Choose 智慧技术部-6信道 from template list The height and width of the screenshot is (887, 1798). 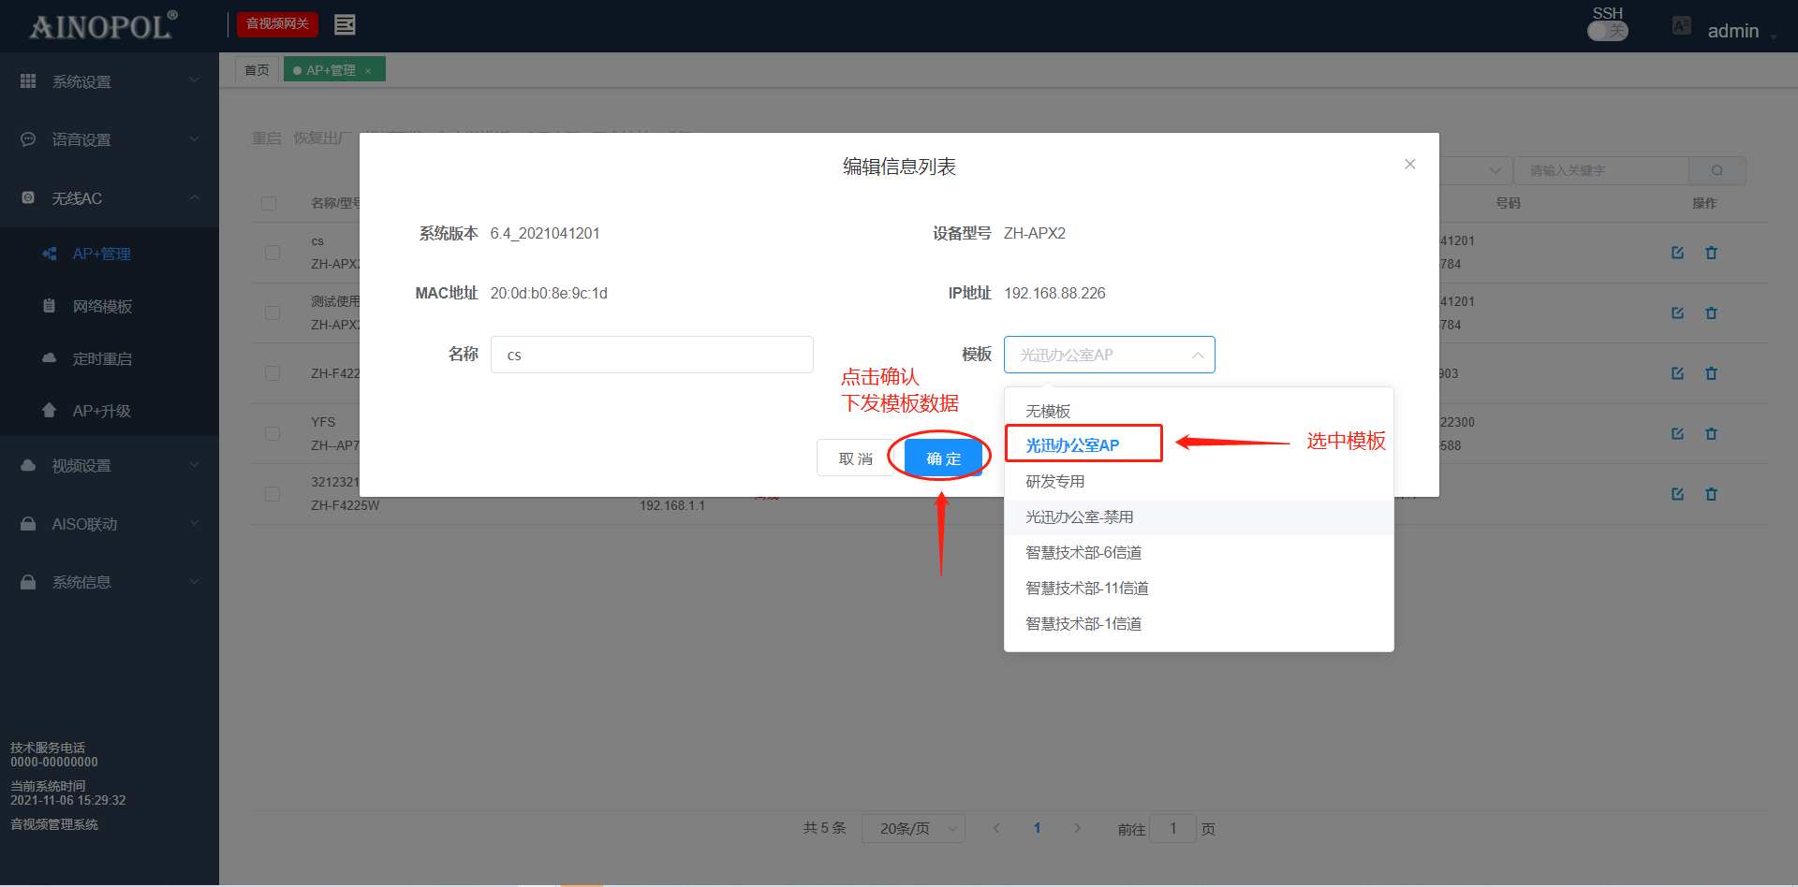pyautogui.click(x=1083, y=553)
